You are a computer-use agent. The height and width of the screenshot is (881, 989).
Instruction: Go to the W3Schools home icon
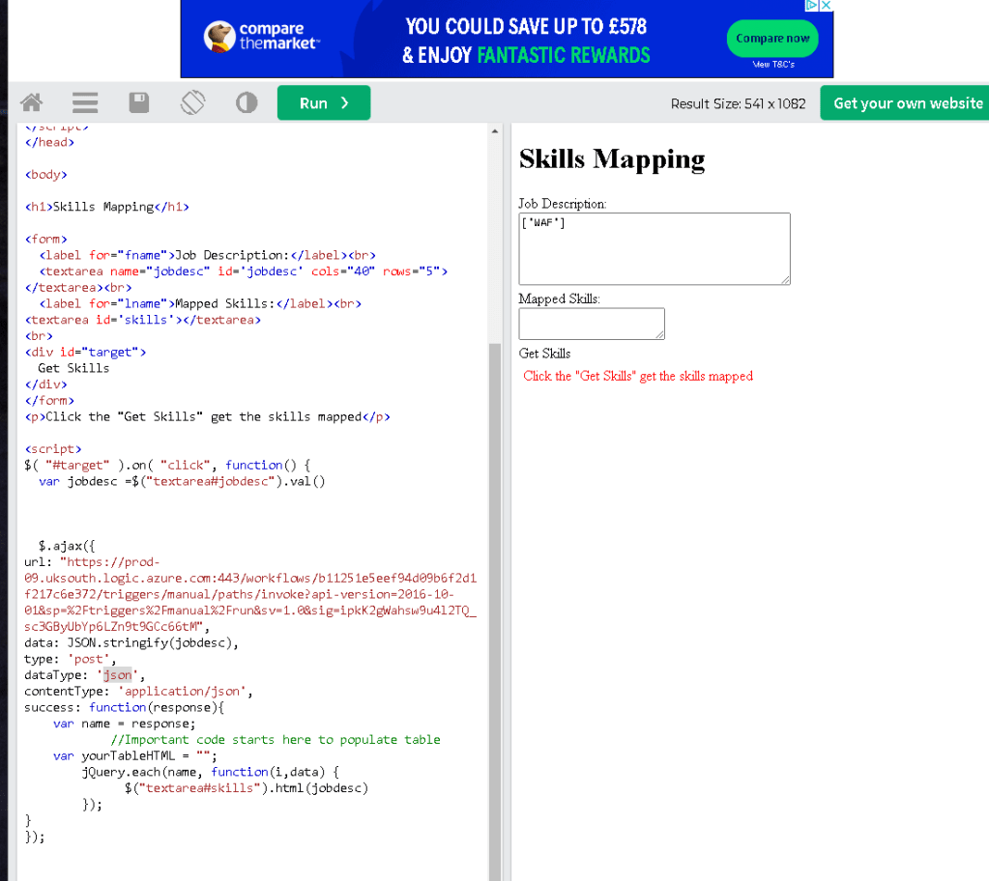(x=32, y=102)
